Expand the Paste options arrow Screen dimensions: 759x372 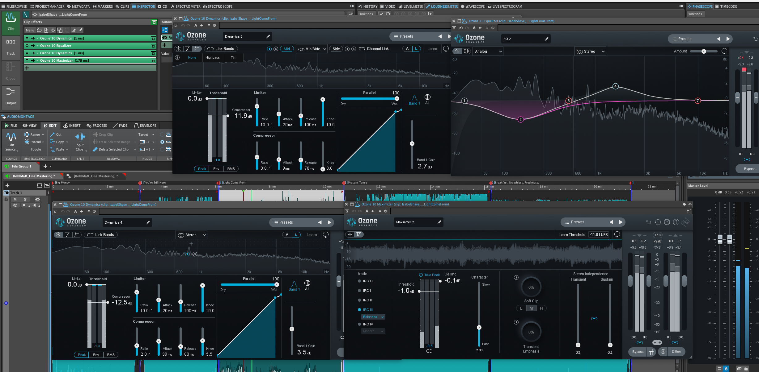point(67,150)
